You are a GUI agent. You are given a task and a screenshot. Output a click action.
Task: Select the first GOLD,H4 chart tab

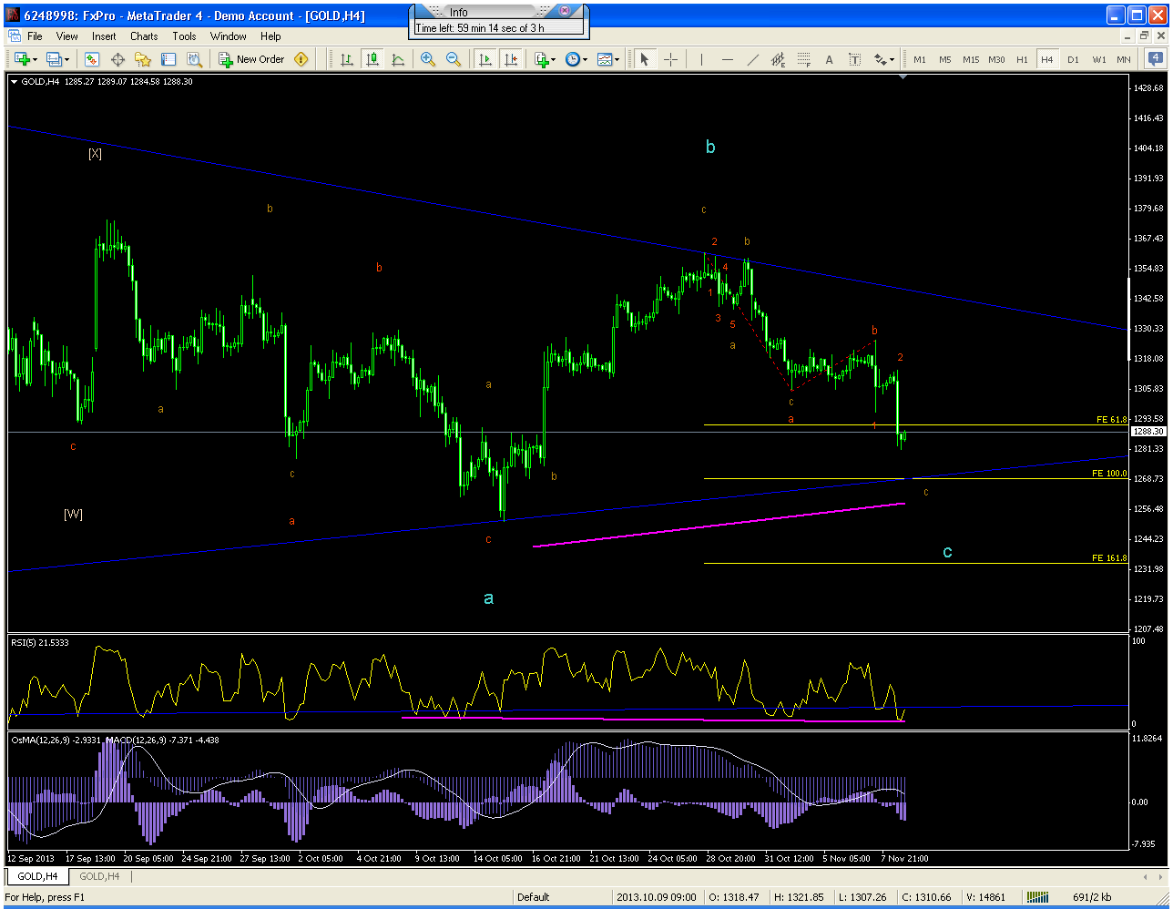click(37, 876)
